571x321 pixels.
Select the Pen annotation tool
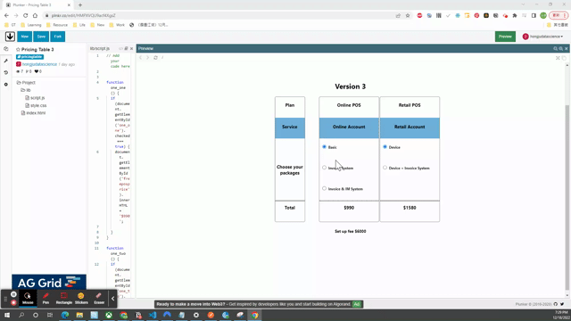point(46,299)
